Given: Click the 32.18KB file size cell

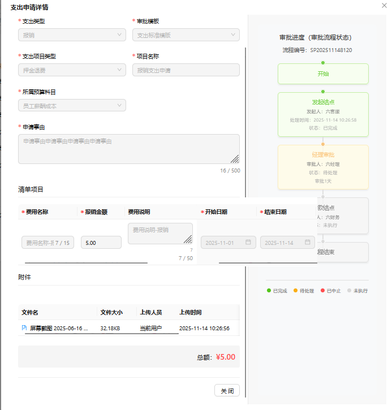Looking at the screenshot, I should click(x=110, y=328).
